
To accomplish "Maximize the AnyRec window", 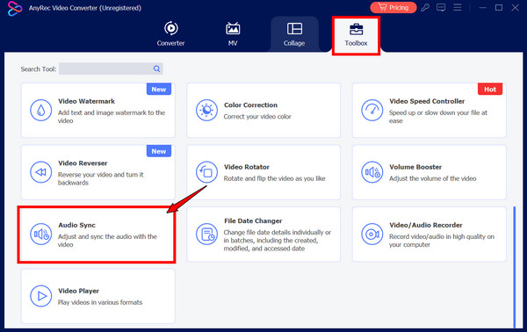I will (499, 7).
